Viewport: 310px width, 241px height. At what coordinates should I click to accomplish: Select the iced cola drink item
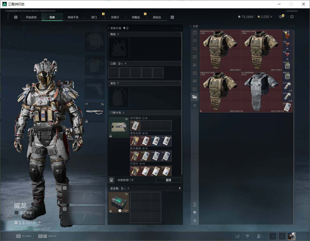[x=287, y=35]
